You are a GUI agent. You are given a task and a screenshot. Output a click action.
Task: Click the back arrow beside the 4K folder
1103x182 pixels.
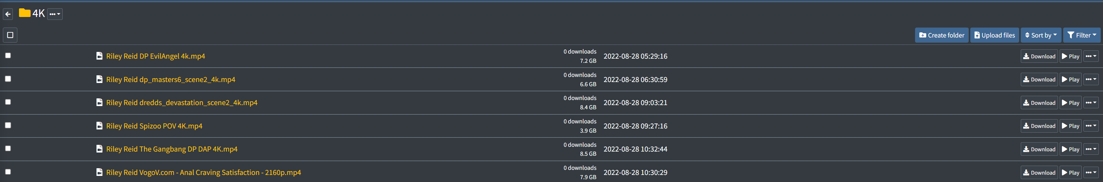(8, 14)
